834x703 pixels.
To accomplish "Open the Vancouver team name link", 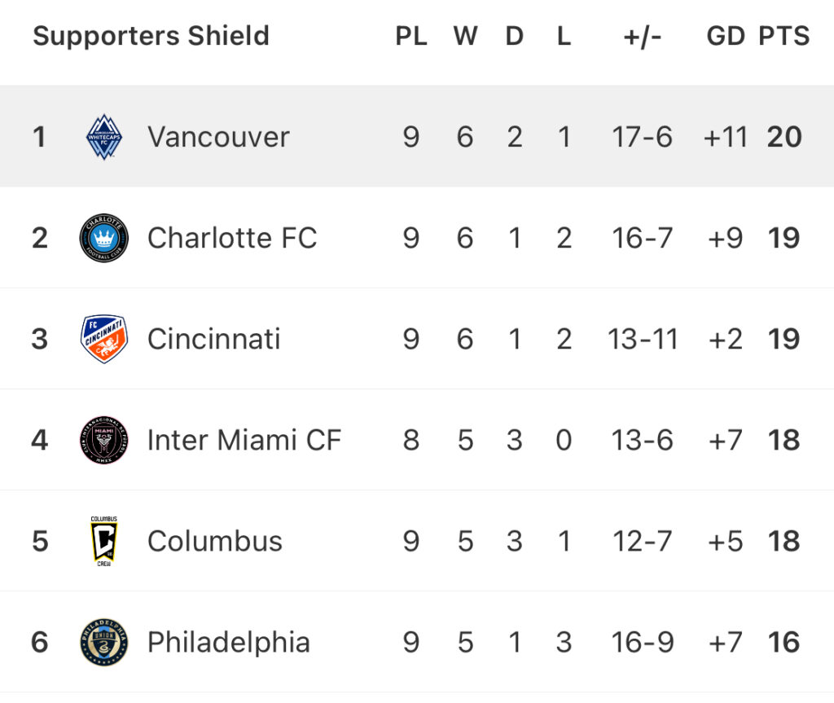I will click(218, 137).
